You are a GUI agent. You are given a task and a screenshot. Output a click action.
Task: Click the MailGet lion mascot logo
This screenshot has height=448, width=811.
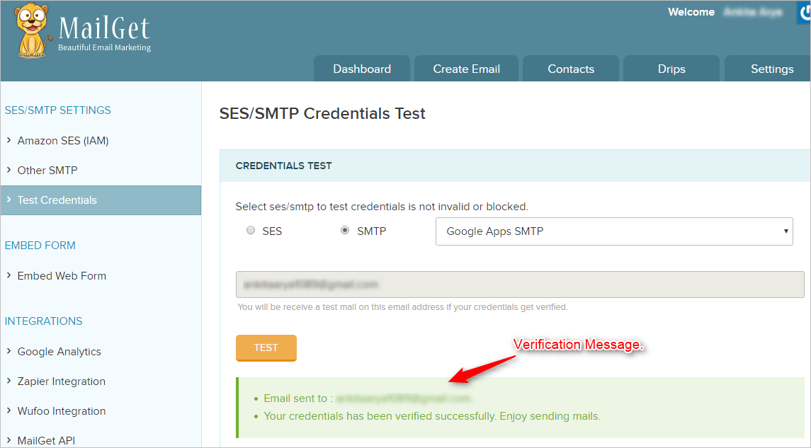pyautogui.click(x=32, y=31)
